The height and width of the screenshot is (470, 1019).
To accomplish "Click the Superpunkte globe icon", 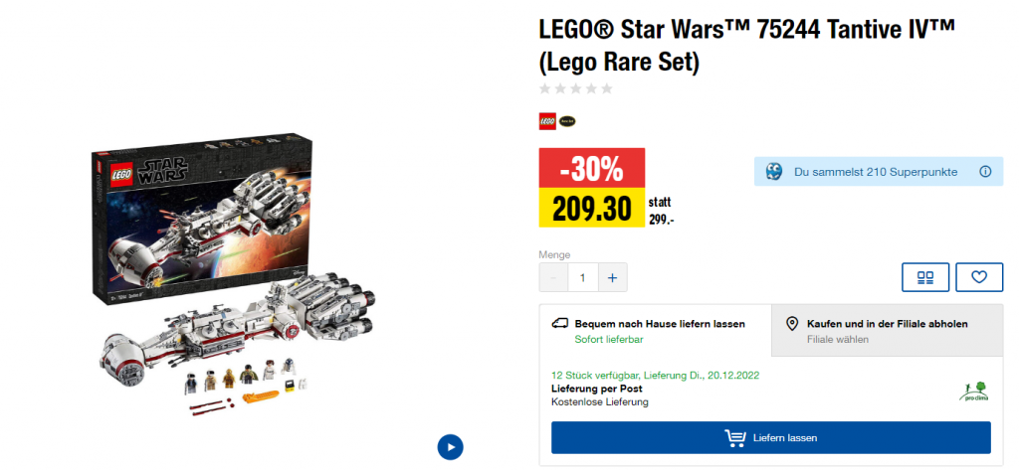I will pos(774,172).
